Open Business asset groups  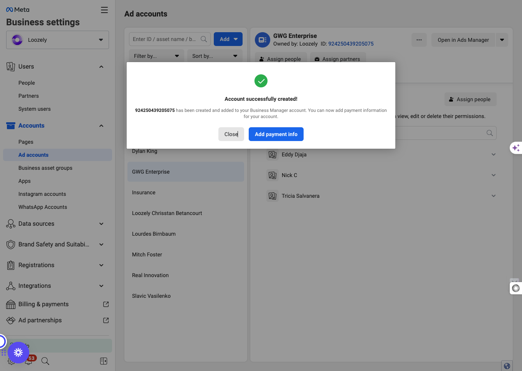pos(45,168)
